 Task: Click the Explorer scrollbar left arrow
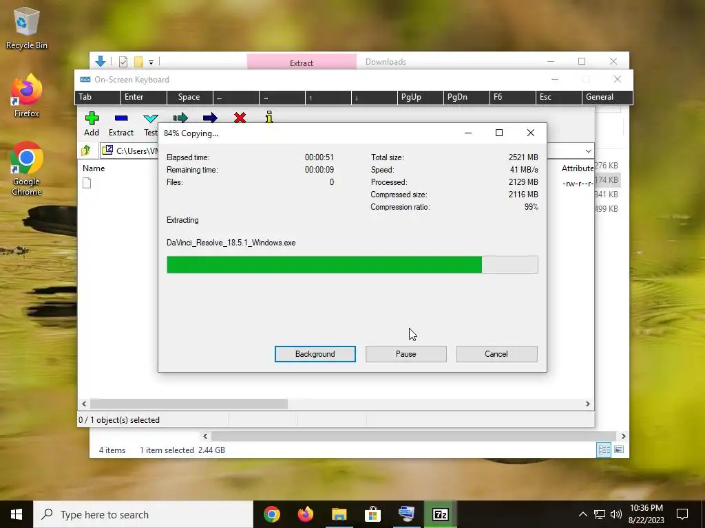[x=205, y=436]
